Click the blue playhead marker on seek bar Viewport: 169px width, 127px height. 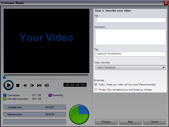pyautogui.click(x=4, y=77)
